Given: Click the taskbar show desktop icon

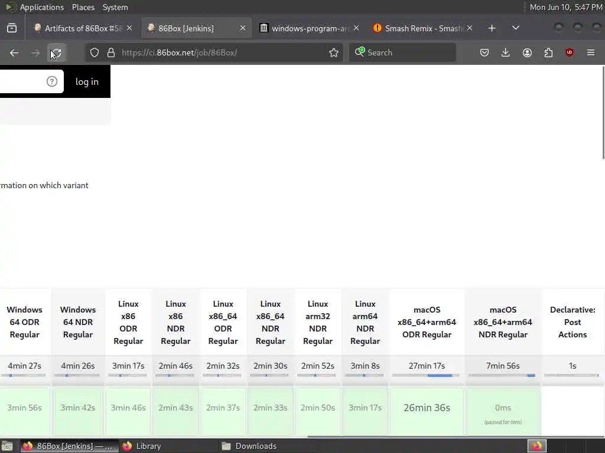Looking at the screenshot, I should (7, 446).
